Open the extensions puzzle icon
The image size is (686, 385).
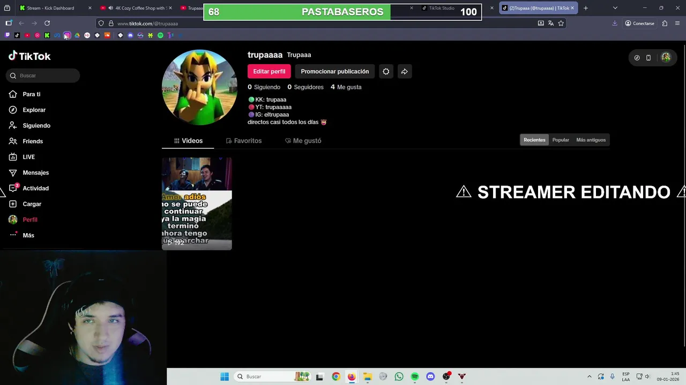(x=665, y=24)
